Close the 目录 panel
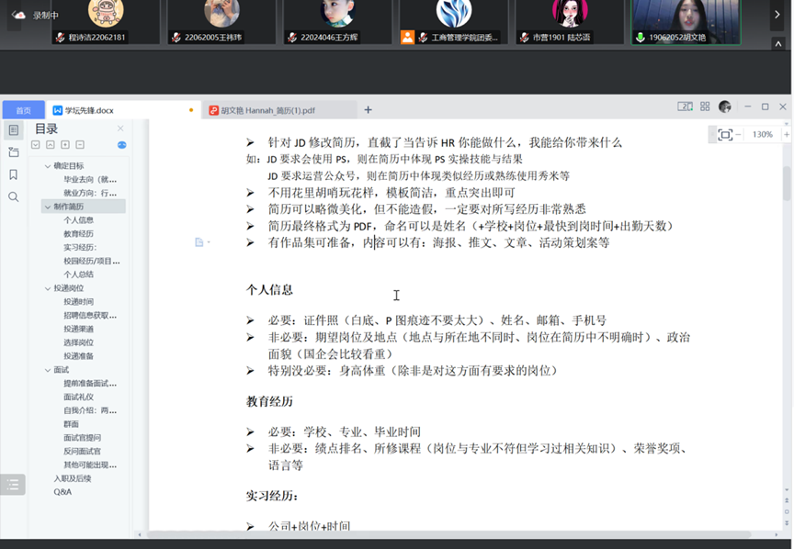The height and width of the screenshot is (549, 794). click(x=120, y=129)
